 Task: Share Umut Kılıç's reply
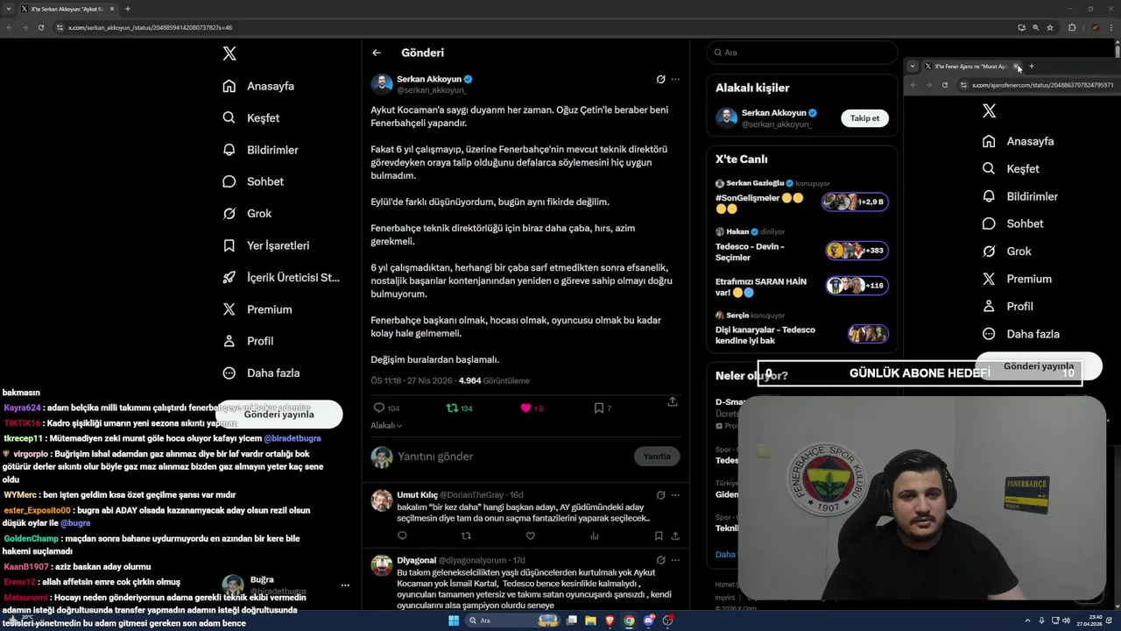[x=675, y=535]
